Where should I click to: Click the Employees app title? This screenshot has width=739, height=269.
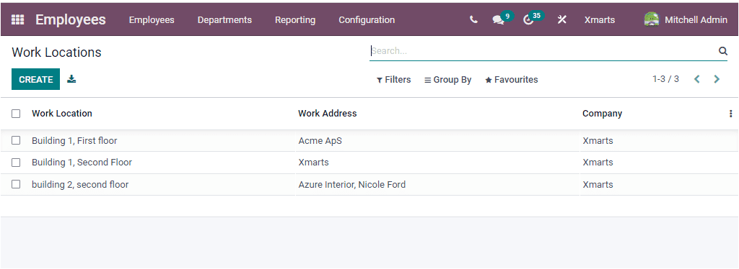click(71, 19)
